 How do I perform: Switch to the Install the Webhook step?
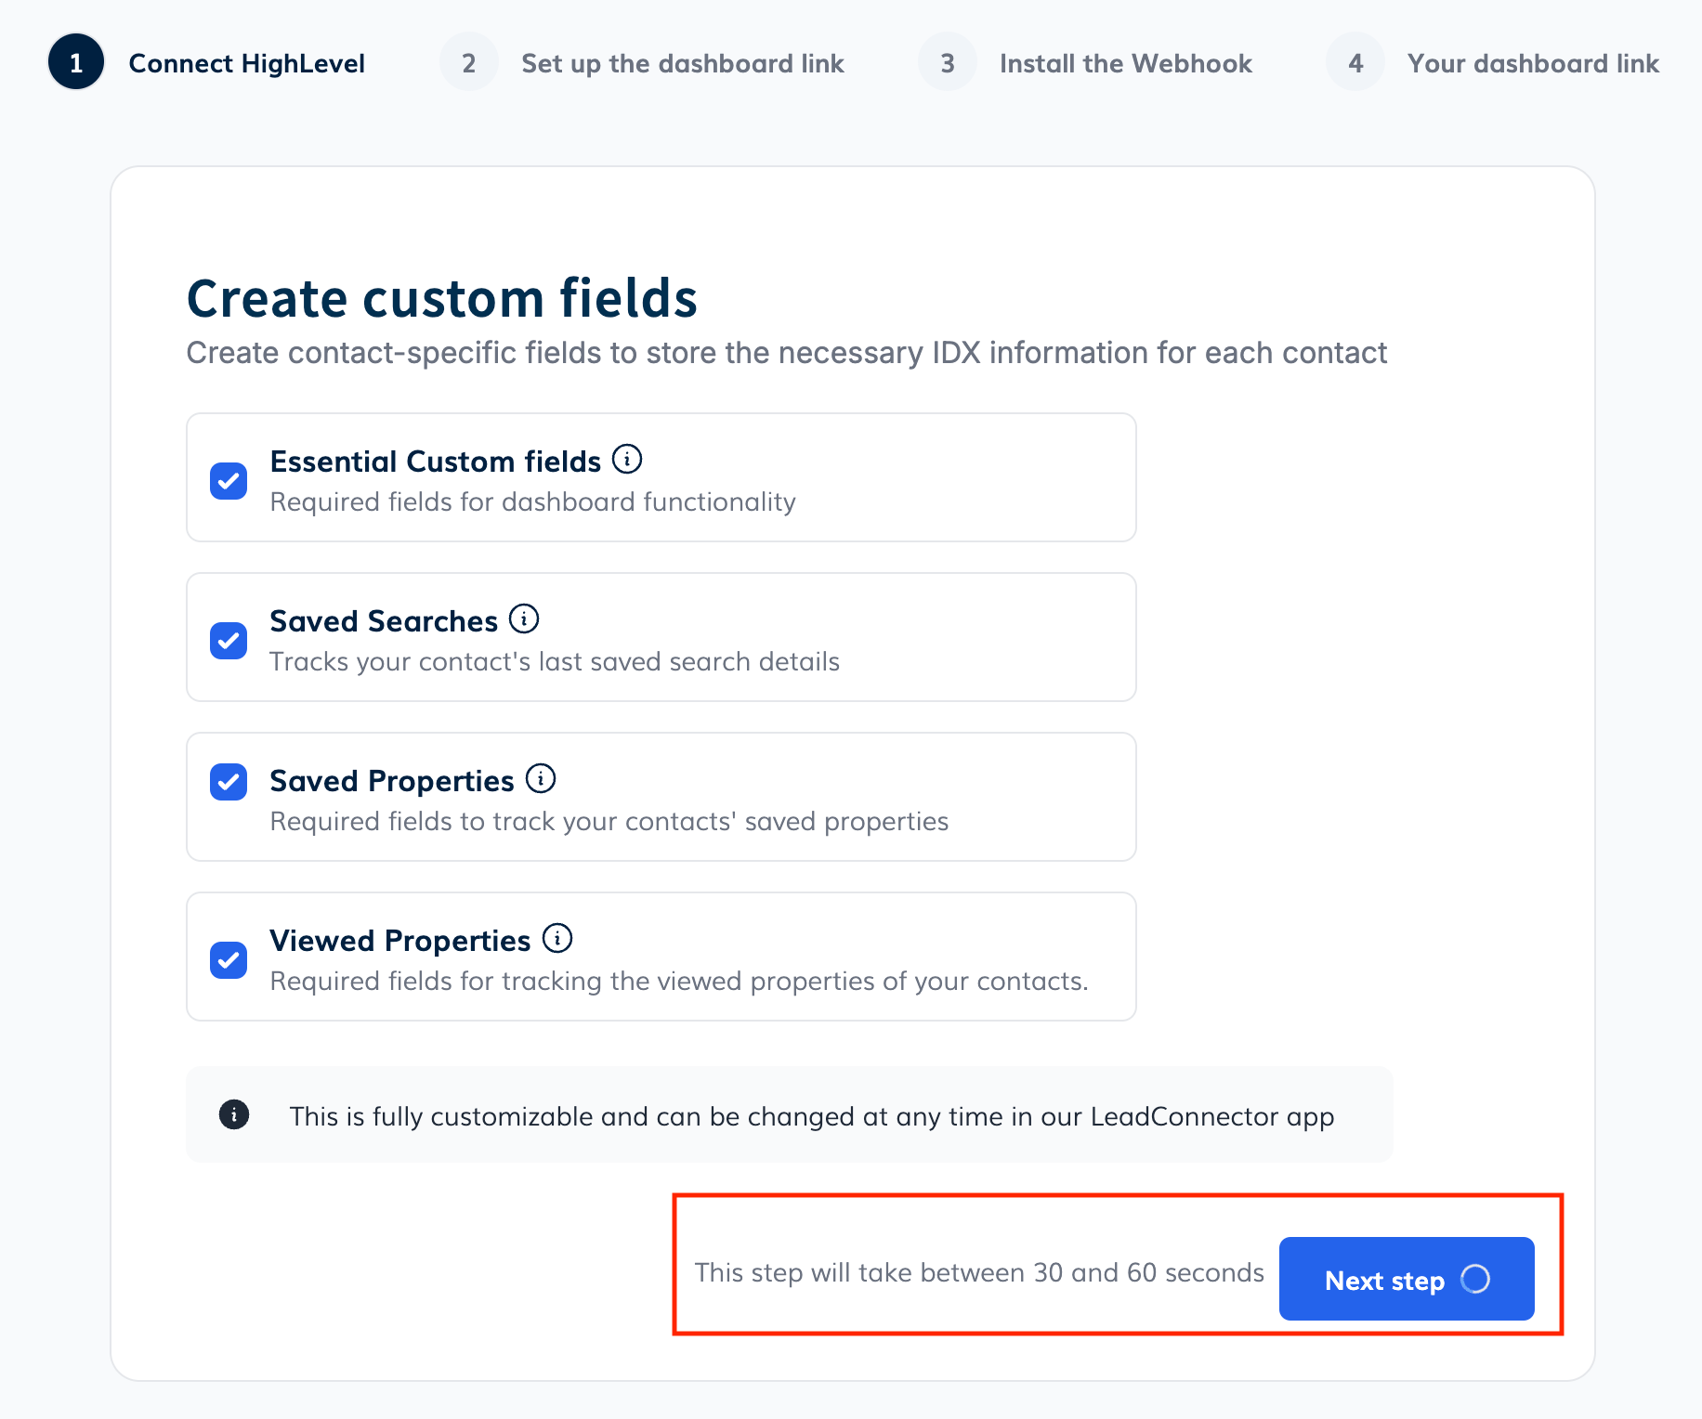click(1125, 63)
